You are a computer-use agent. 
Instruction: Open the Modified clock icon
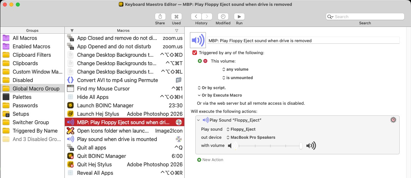click(x=223, y=17)
